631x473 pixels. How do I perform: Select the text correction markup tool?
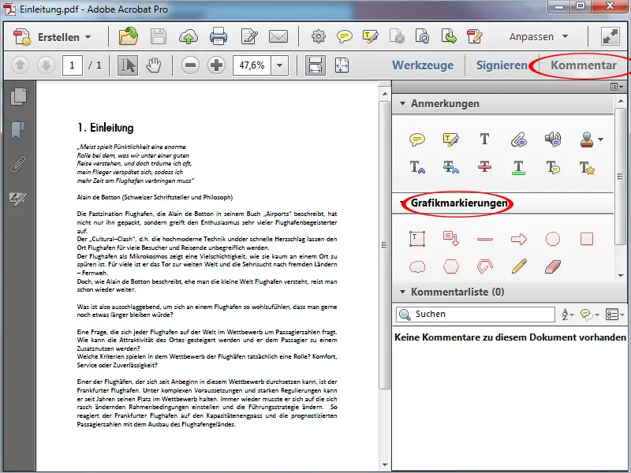(x=587, y=167)
